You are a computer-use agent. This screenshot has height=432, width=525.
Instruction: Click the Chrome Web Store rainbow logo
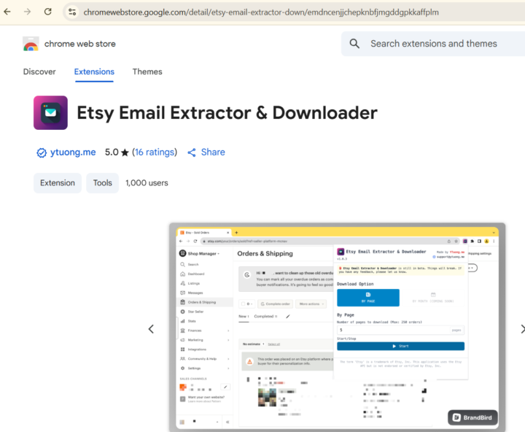[31, 44]
